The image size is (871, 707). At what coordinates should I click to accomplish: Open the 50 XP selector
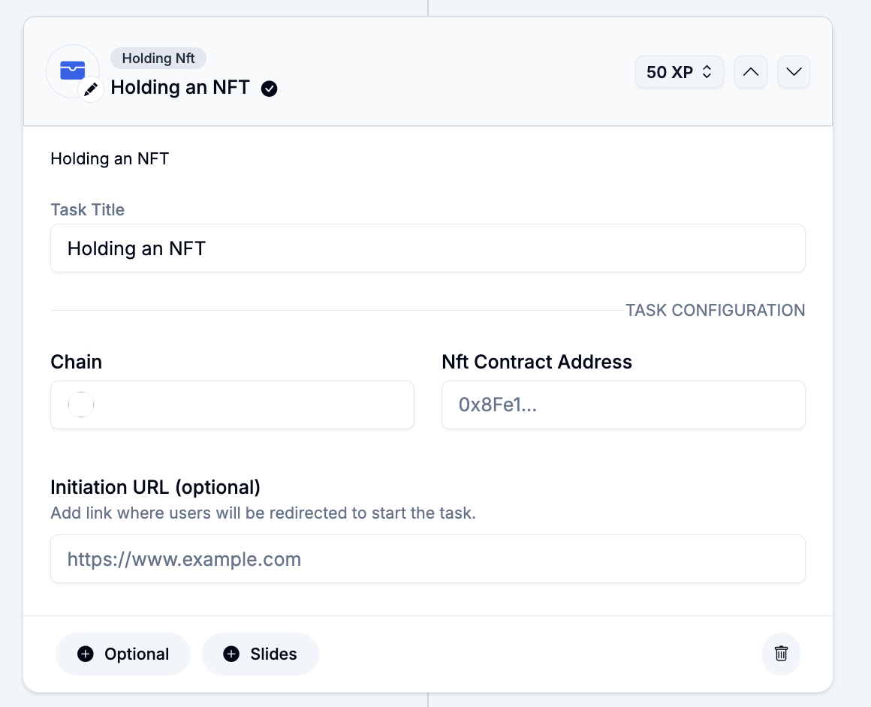coord(678,72)
